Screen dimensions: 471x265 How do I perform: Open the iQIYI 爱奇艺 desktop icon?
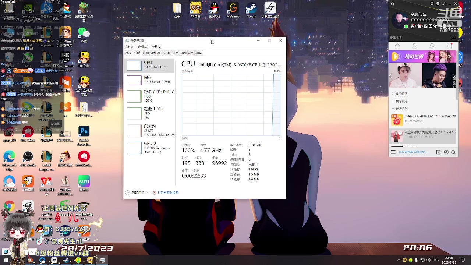click(84, 184)
